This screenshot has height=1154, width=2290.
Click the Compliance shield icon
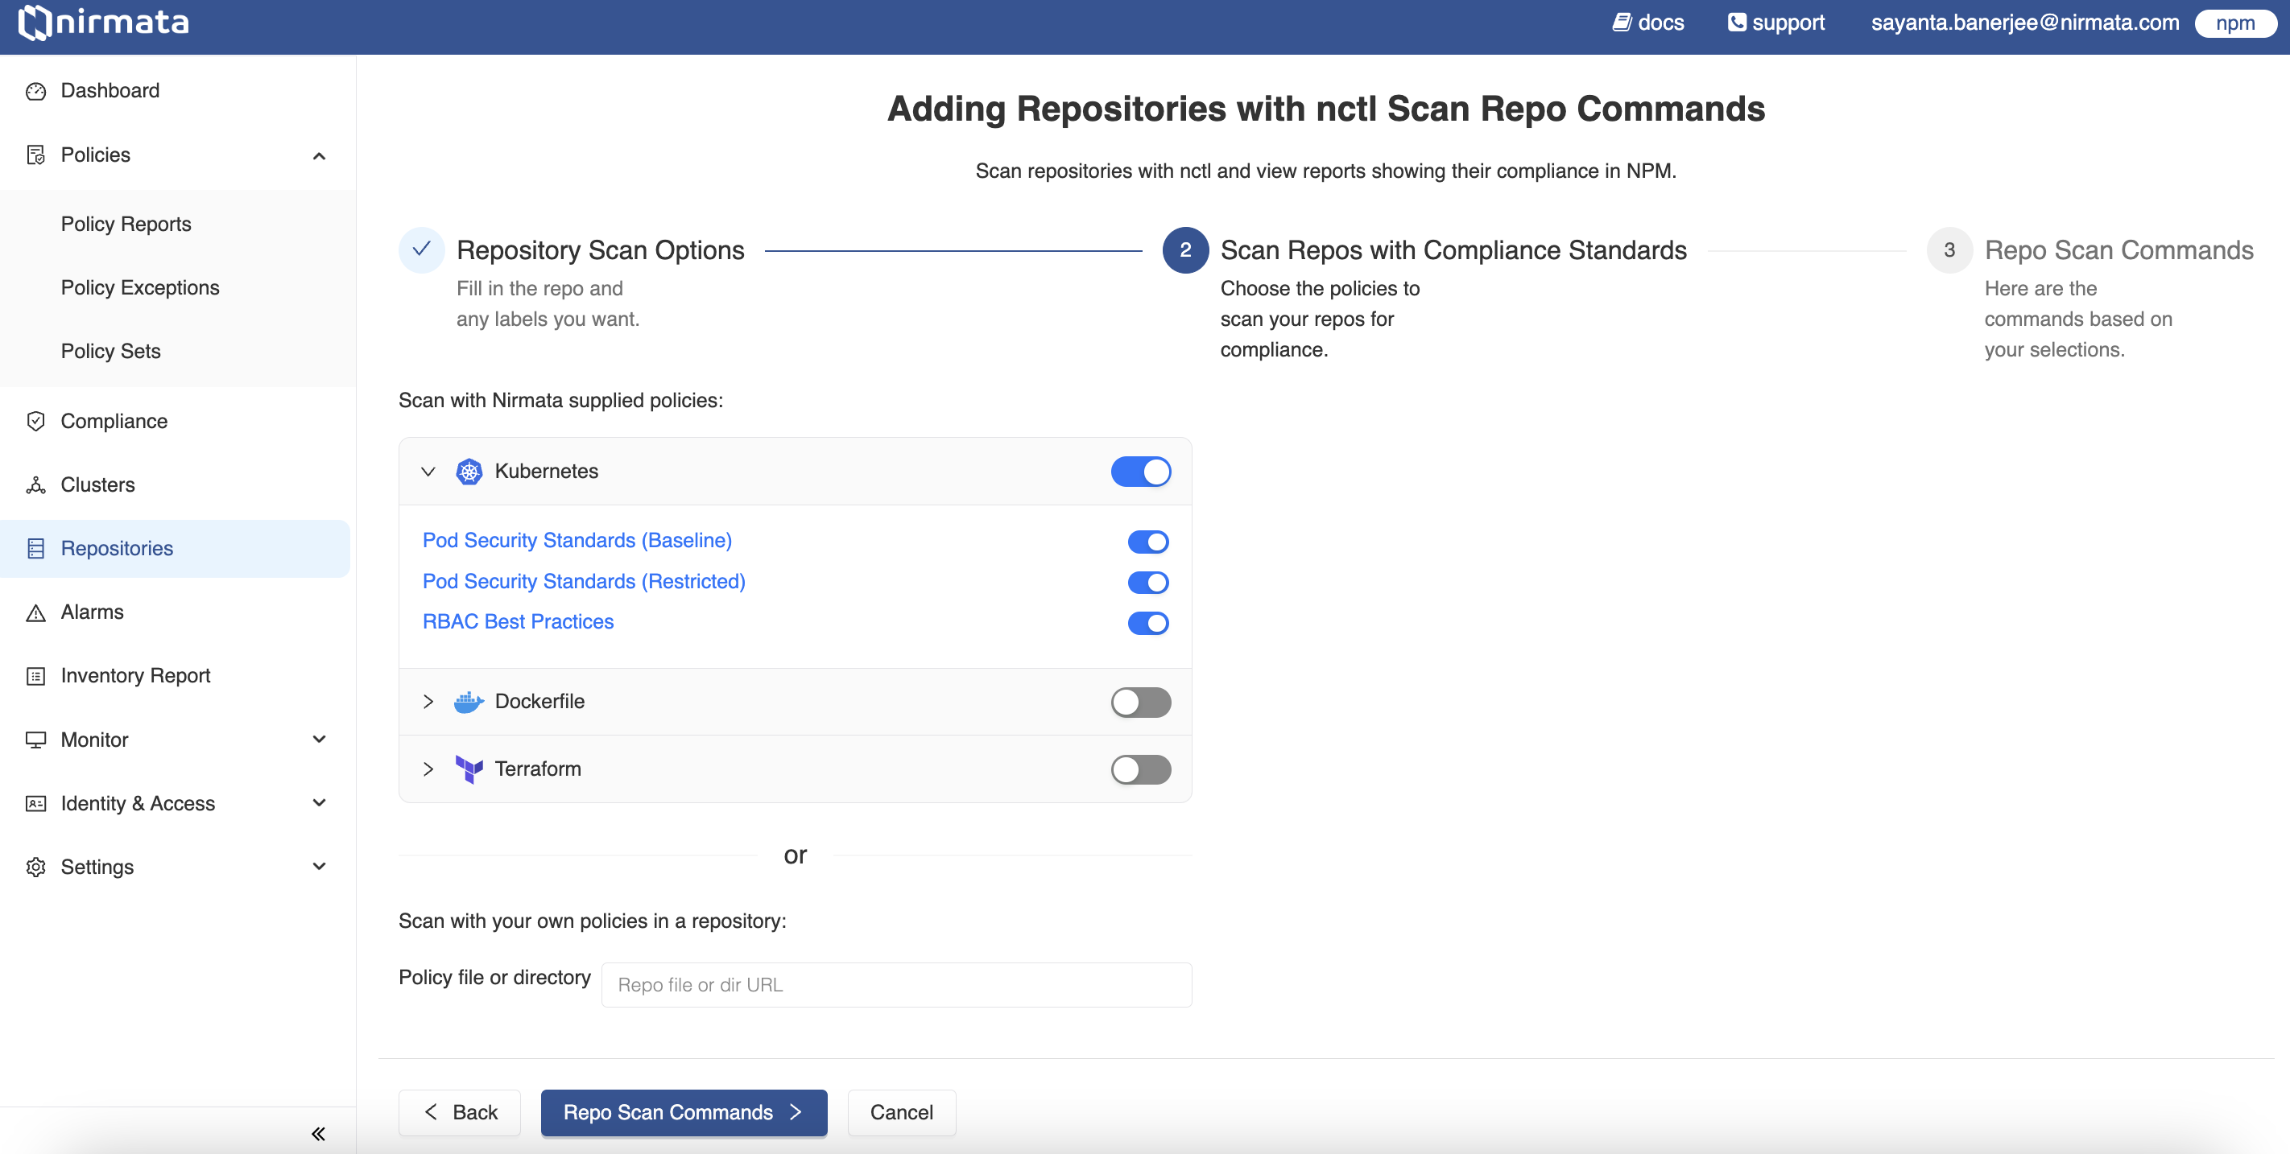(35, 421)
